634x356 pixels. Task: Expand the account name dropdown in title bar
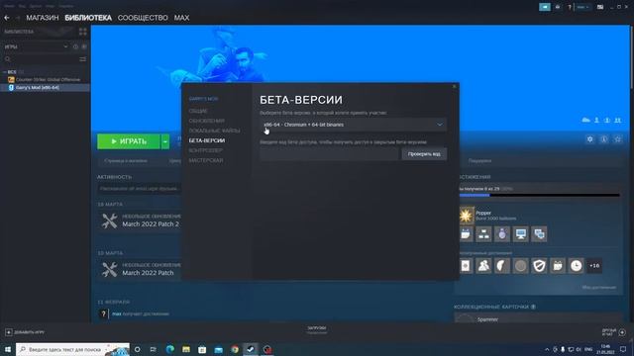point(582,7)
